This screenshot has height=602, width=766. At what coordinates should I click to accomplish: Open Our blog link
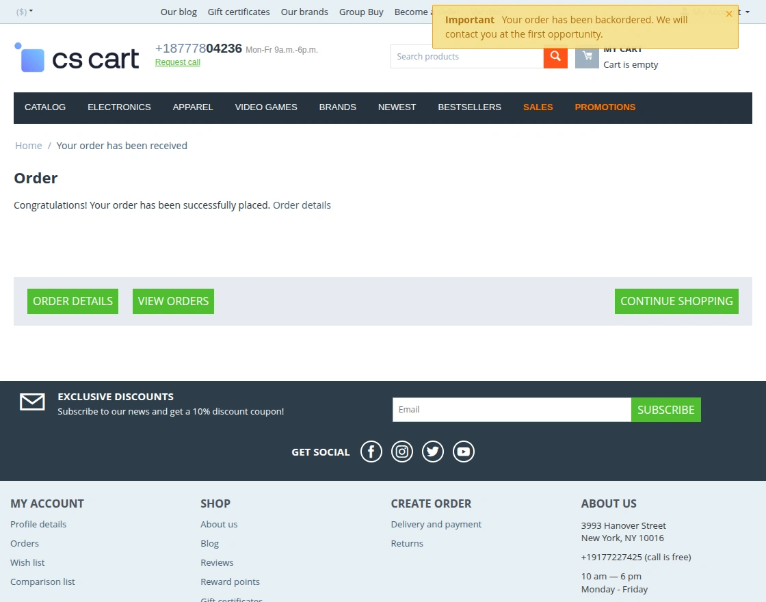point(179,12)
